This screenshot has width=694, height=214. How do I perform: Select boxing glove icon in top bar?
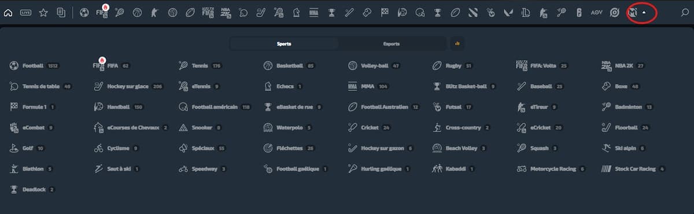click(x=367, y=12)
